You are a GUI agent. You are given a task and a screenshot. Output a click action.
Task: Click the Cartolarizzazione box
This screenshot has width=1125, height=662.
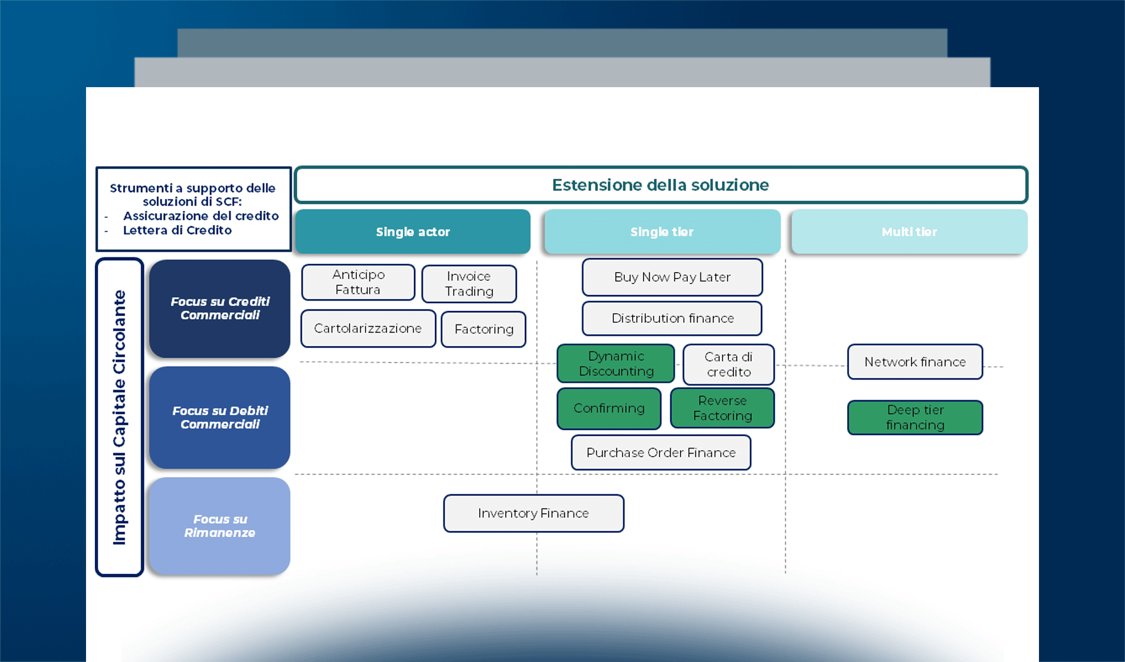click(x=368, y=329)
